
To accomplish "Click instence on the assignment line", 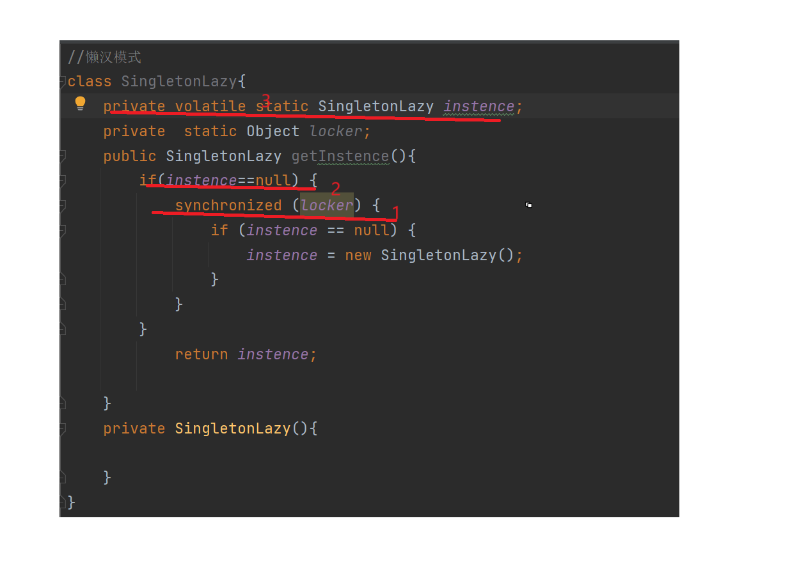I will point(282,255).
